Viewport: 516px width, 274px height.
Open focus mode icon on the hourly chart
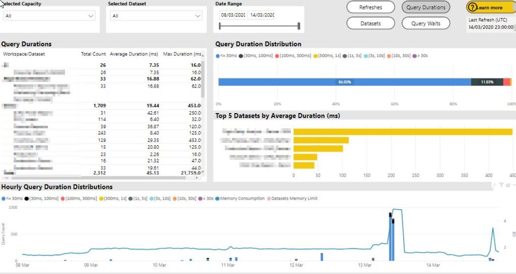tap(508, 185)
